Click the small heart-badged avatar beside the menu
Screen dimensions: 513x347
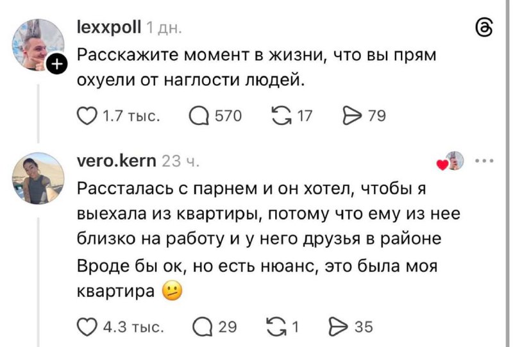(453, 161)
